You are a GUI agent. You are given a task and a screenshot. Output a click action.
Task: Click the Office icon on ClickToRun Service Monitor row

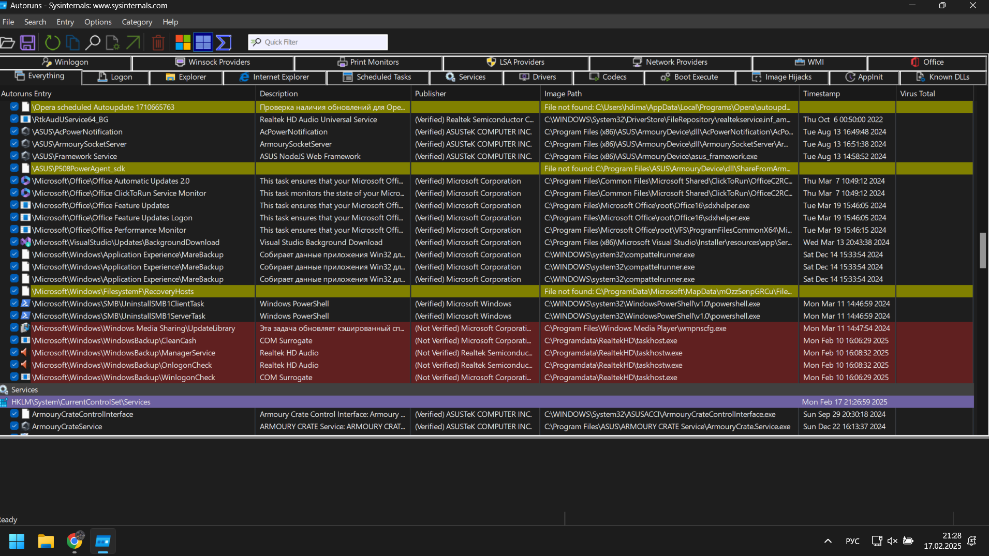pyautogui.click(x=25, y=193)
